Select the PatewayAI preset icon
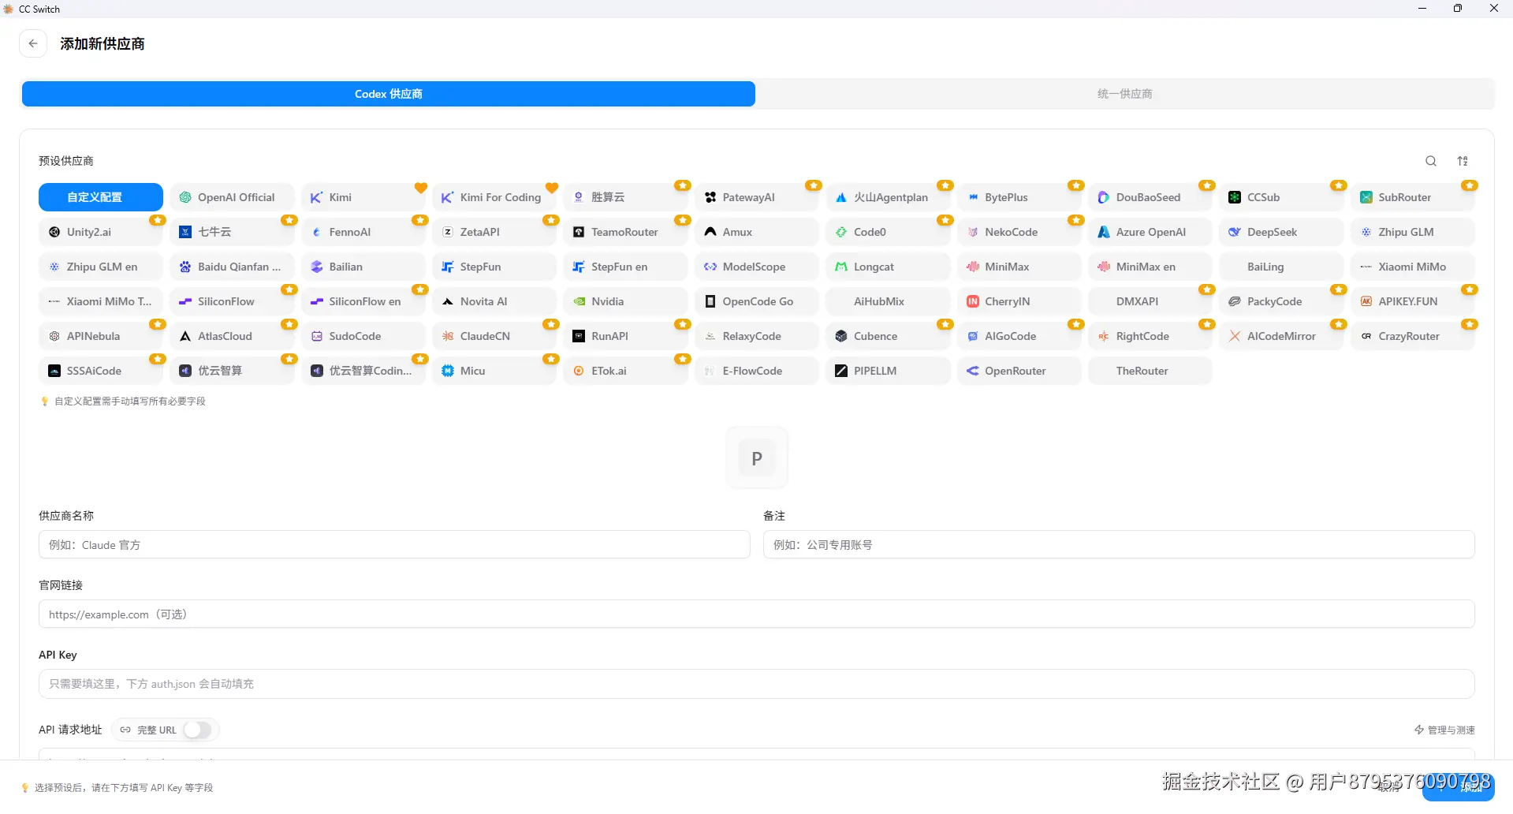1513x814 pixels. click(710, 197)
